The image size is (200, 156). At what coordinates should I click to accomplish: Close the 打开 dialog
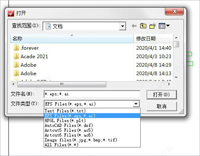(174, 11)
